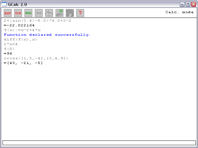Click the EXIT toolbar button
Image resolution: width=198 pixels, height=148 pixels.
pos(8,13)
